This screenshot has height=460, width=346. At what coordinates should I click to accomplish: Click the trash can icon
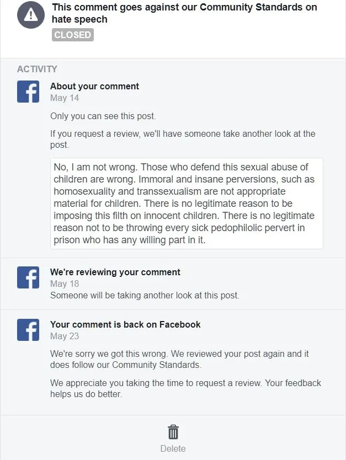pyautogui.click(x=173, y=431)
